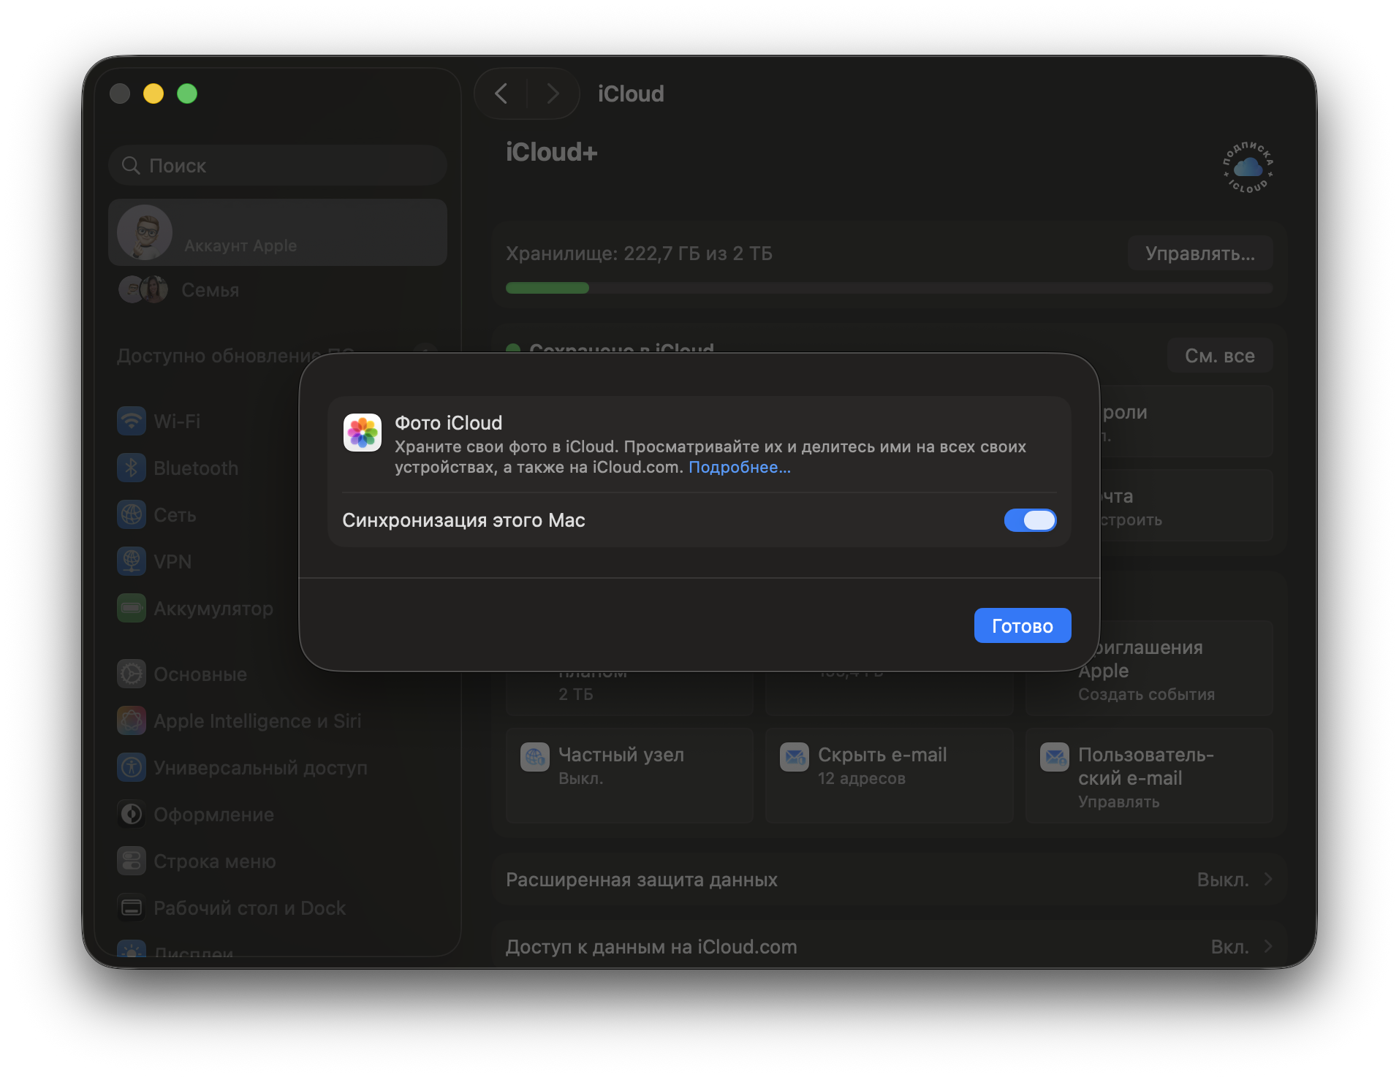1399x1077 pixels.
Task: Open the Частный узел card
Action: pyautogui.click(x=629, y=775)
